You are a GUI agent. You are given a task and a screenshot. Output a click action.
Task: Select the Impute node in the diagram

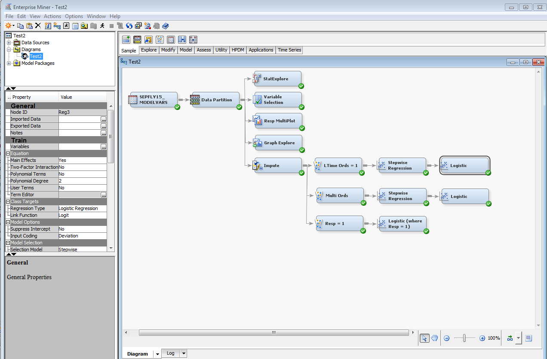pyautogui.click(x=277, y=165)
